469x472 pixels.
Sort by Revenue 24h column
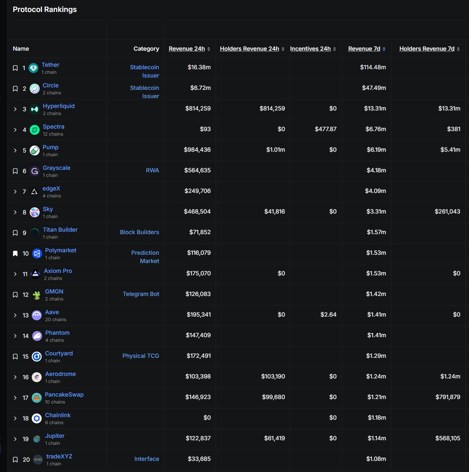189,49
